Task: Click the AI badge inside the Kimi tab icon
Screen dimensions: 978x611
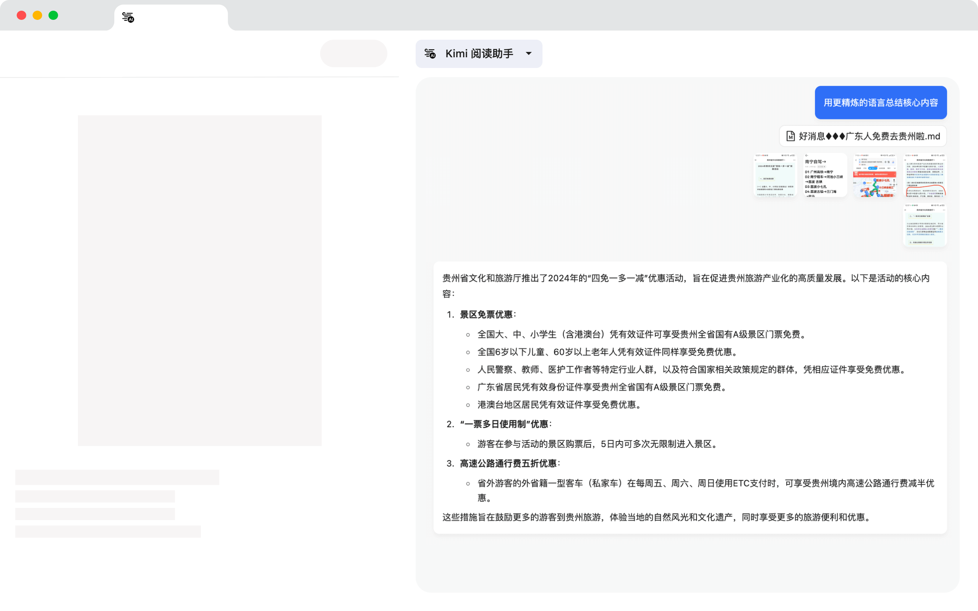Action: (x=131, y=20)
